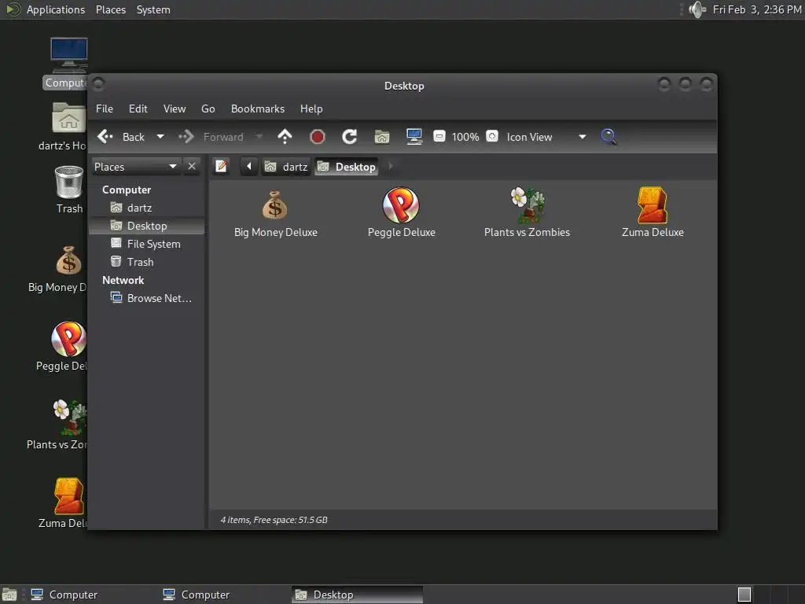Open the Icon View mode dropdown
The width and height of the screenshot is (805, 604).
(546, 137)
